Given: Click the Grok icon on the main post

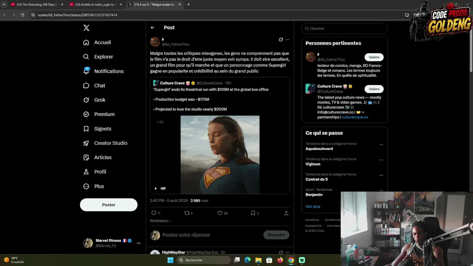Looking at the screenshot, I should tap(281, 40).
